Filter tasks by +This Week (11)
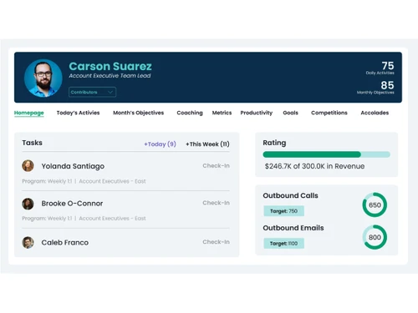Screen dimensions: 418x313 (207, 144)
